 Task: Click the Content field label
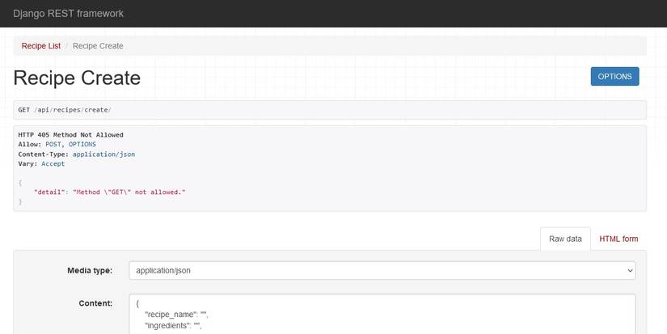[95, 304]
